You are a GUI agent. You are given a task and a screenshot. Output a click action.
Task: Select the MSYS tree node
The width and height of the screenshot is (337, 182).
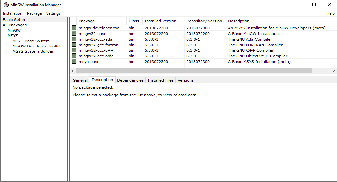(x=13, y=36)
